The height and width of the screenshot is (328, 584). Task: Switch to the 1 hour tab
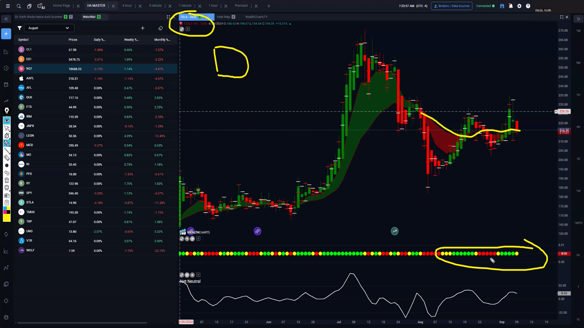[213, 5]
